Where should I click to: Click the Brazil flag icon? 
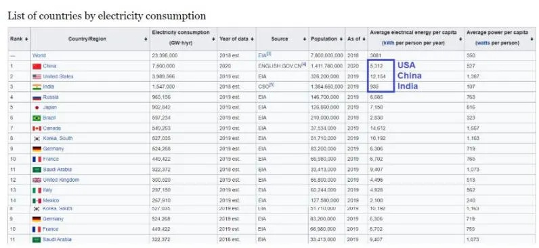coord(37,118)
